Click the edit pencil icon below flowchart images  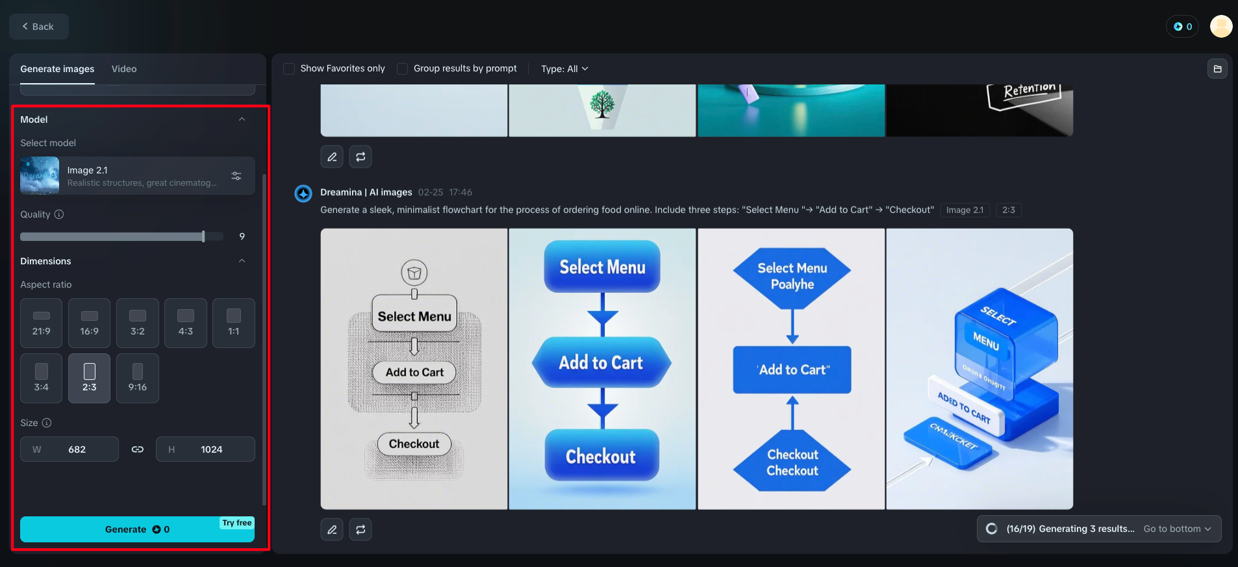pos(332,529)
